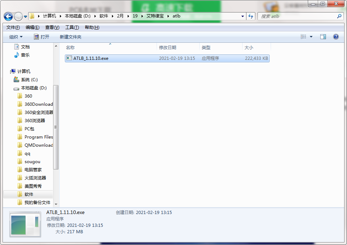Sort by 修改日期 column header
Image resolution: width=347 pixels, height=245 pixels.
pyautogui.click(x=168, y=48)
